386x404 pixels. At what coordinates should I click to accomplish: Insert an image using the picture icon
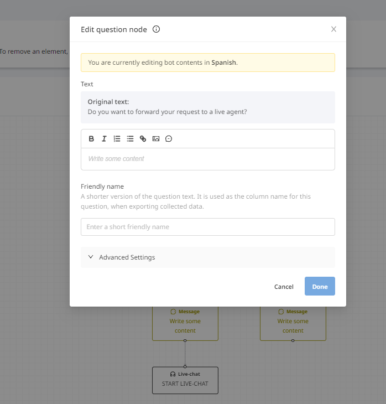(156, 138)
